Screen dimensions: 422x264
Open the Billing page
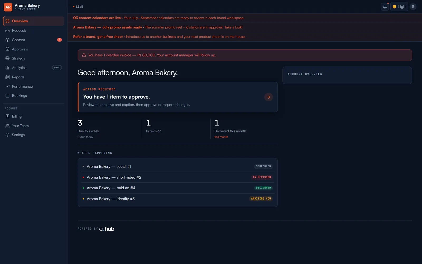pos(33,116)
